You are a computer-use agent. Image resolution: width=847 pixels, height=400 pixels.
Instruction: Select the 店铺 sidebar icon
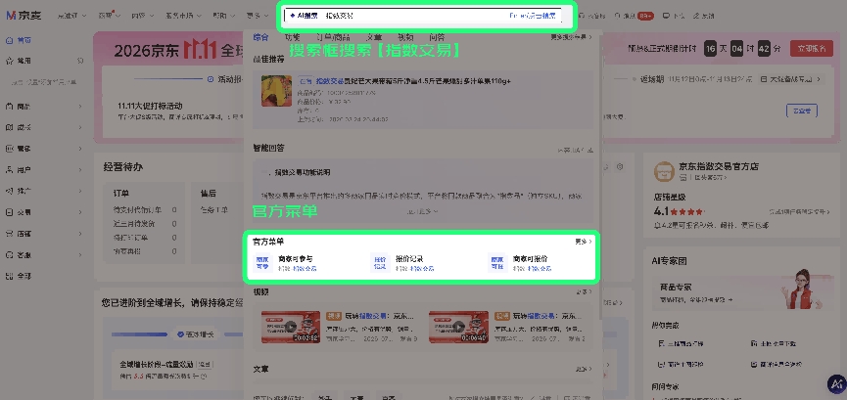pyautogui.click(x=9, y=234)
